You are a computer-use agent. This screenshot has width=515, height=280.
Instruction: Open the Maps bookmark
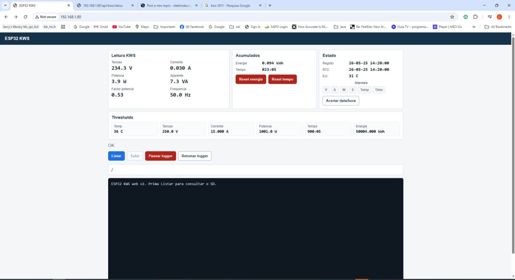pyautogui.click(x=142, y=27)
